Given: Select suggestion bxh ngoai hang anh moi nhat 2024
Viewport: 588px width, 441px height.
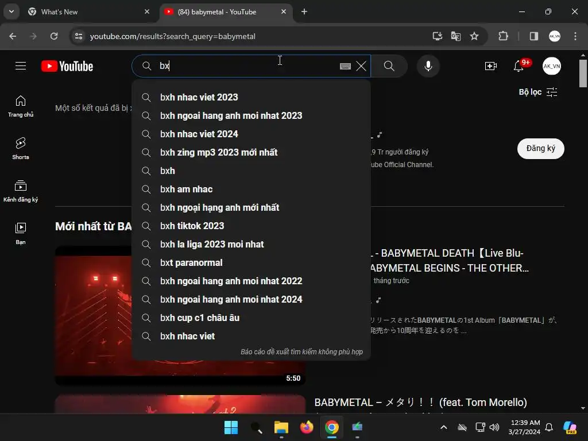Looking at the screenshot, I should click(x=252, y=299).
